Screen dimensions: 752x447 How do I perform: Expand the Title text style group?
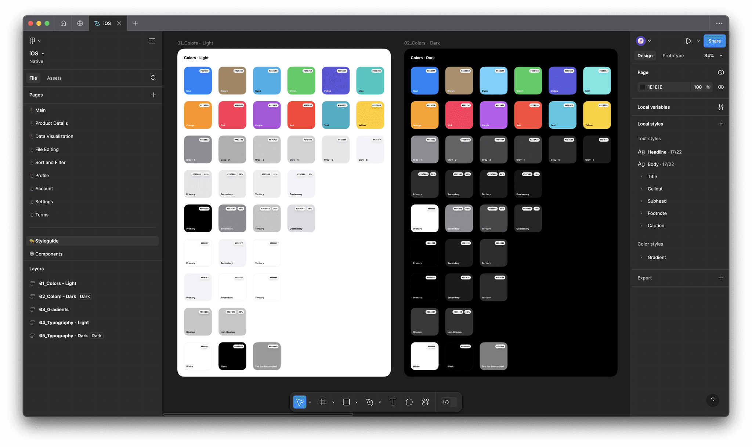[x=641, y=177]
